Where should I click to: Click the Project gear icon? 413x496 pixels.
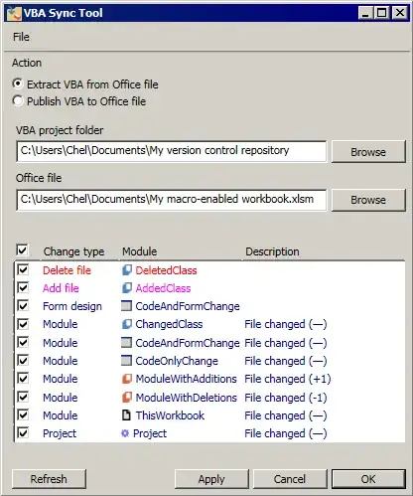[125, 432]
